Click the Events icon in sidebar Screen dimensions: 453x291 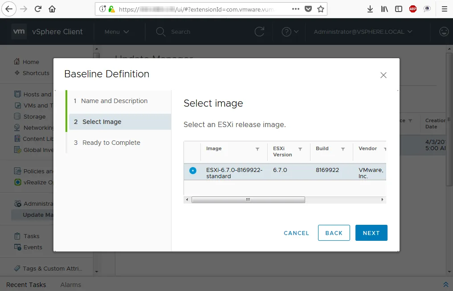pos(17,247)
